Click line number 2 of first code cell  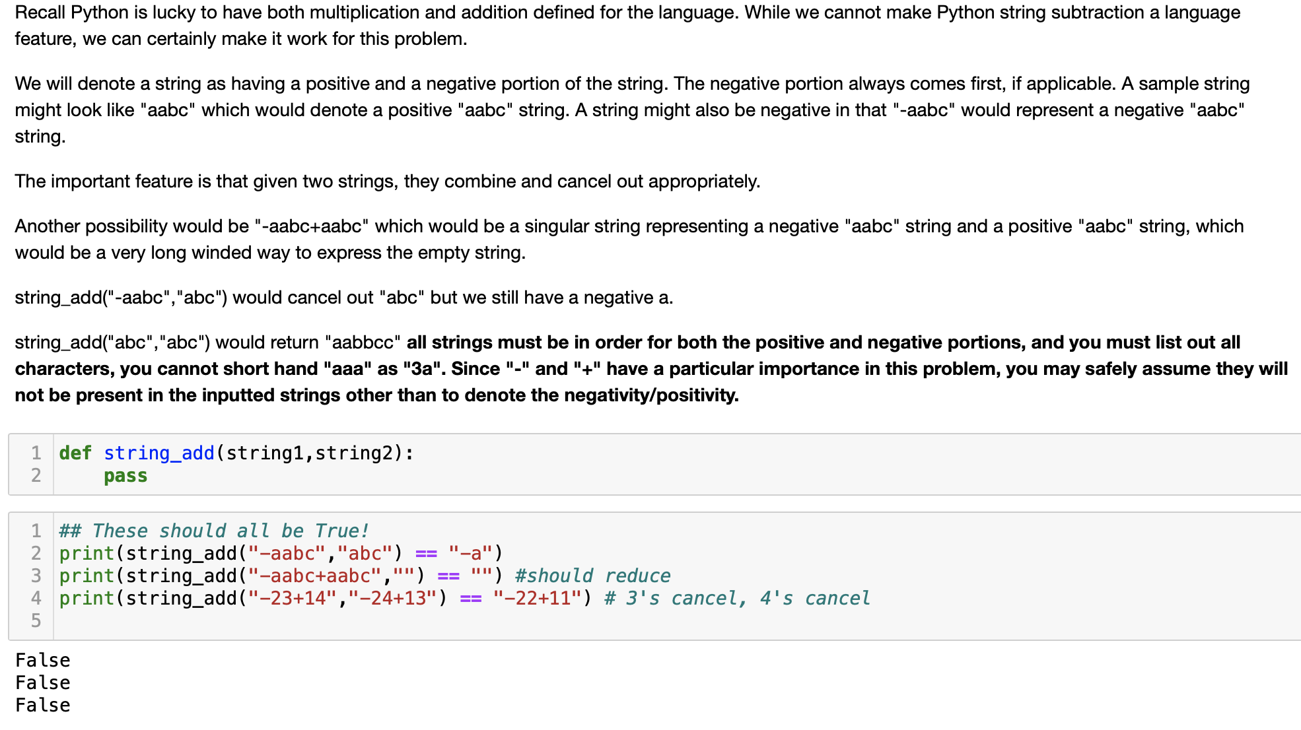pyautogui.click(x=36, y=476)
